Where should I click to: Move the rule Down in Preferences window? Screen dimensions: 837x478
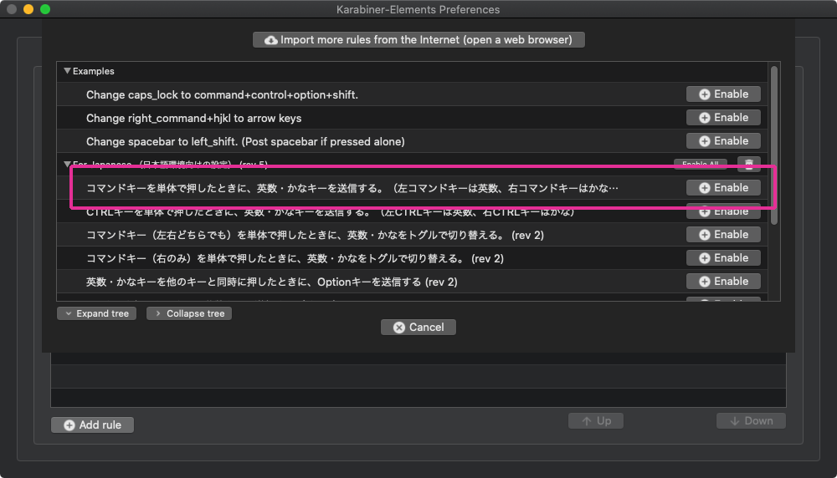(x=751, y=421)
